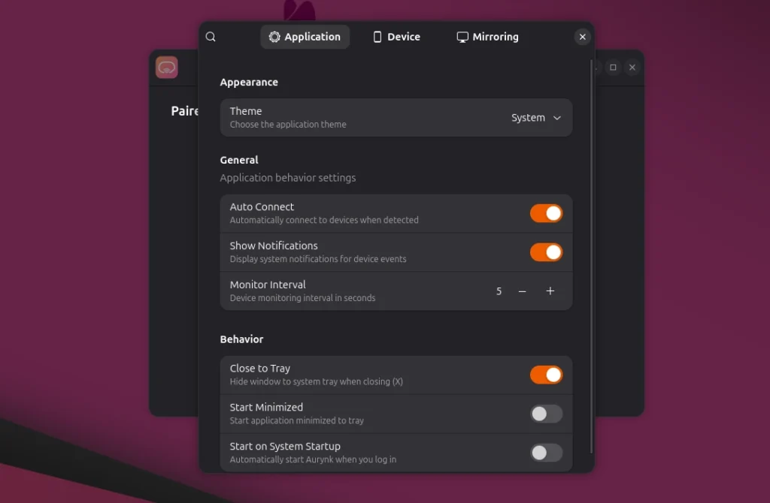Switch to the Device tab
The image size is (770, 503).
coord(396,37)
